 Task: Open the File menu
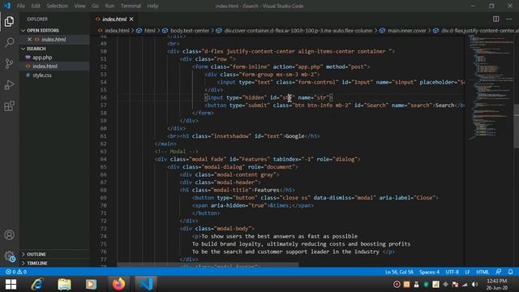(x=21, y=6)
